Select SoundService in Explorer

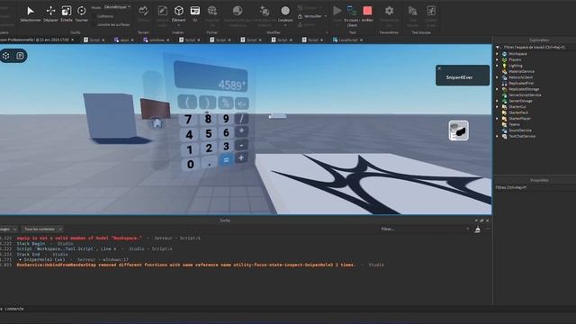(520, 130)
